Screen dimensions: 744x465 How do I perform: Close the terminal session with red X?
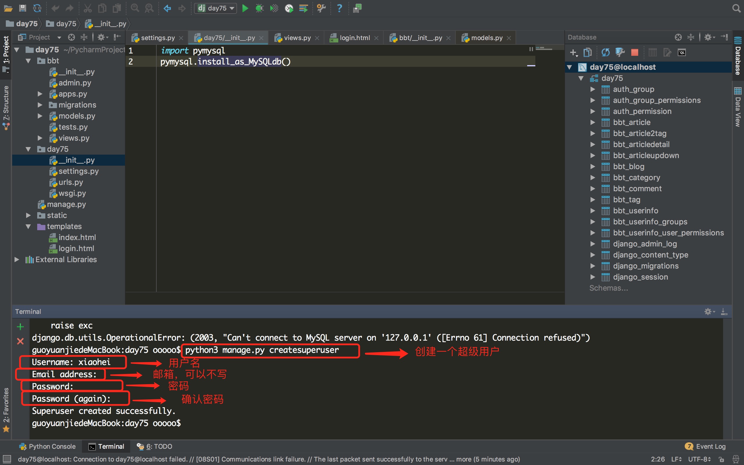click(x=20, y=341)
